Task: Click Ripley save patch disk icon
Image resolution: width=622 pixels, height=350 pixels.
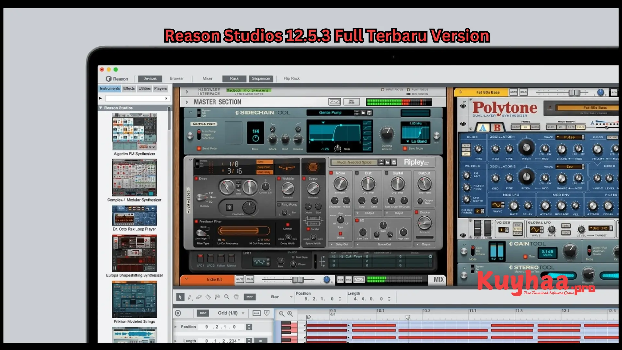Action: click(x=394, y=162)
